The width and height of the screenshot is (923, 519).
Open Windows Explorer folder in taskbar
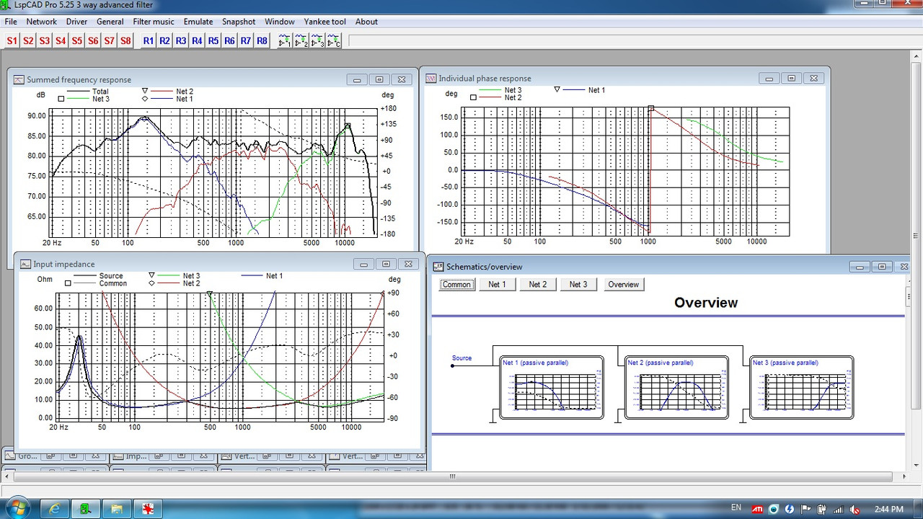117,509
